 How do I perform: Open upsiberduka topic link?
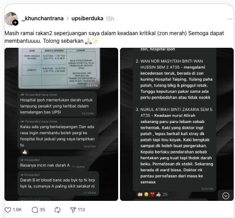coord(87,18)
